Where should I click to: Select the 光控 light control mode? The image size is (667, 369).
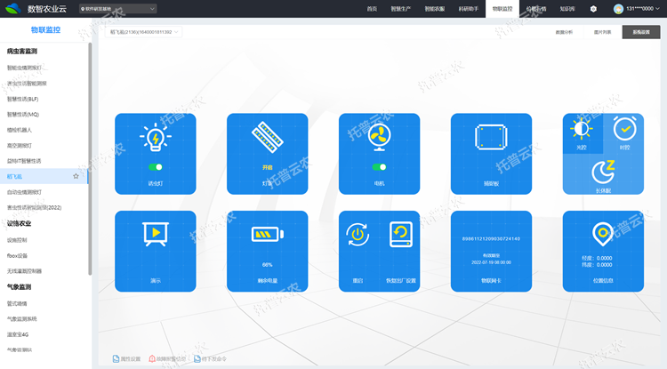click(x=582, y=130)
